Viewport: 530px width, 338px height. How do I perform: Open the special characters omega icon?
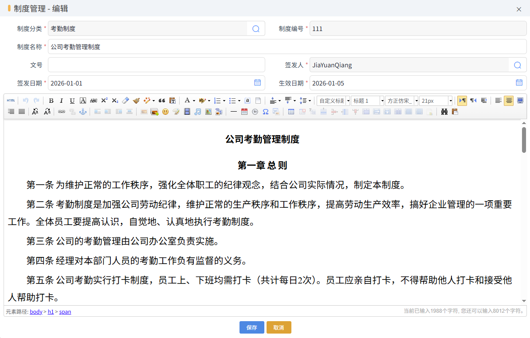[x=266, y=112]
